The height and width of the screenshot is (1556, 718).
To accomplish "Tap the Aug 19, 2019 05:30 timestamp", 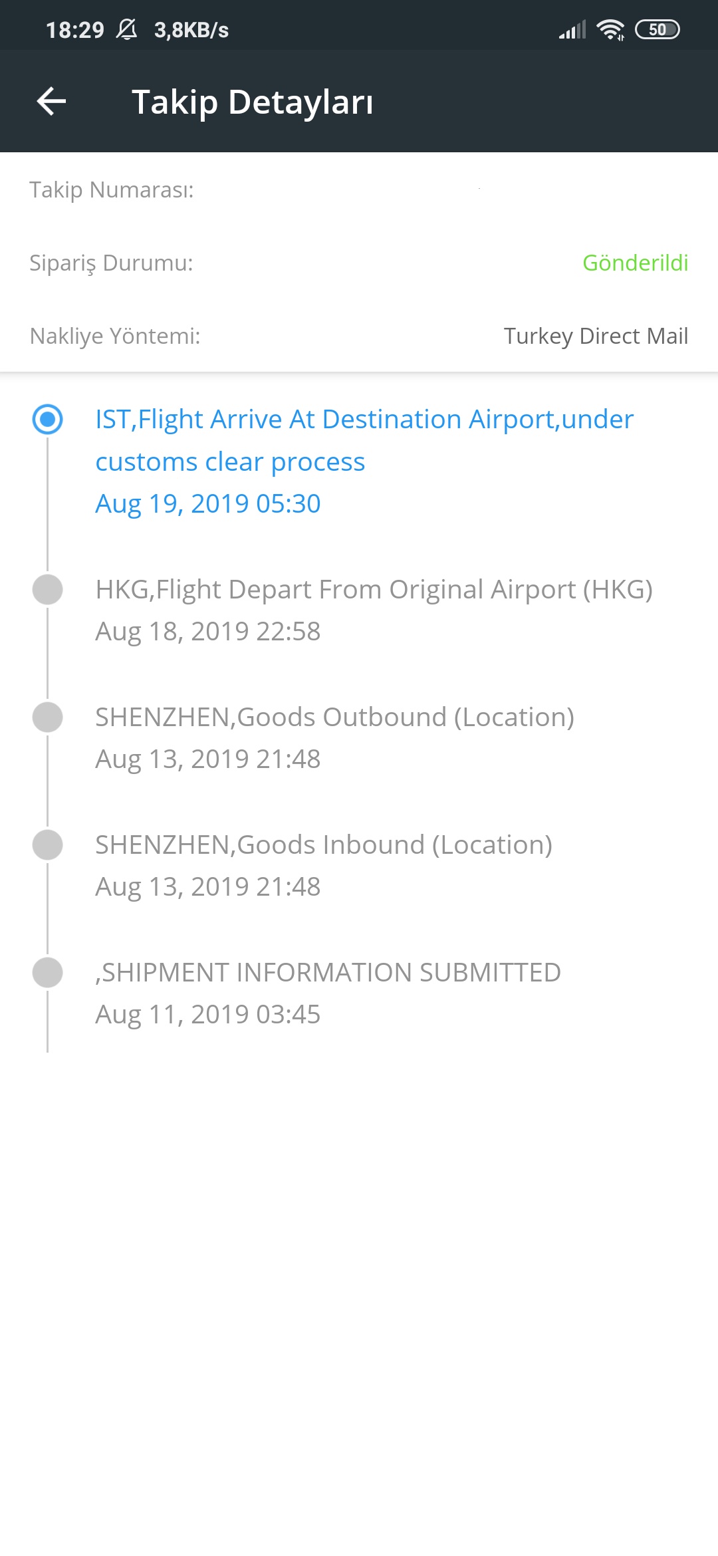I will [x=208, y=503].
